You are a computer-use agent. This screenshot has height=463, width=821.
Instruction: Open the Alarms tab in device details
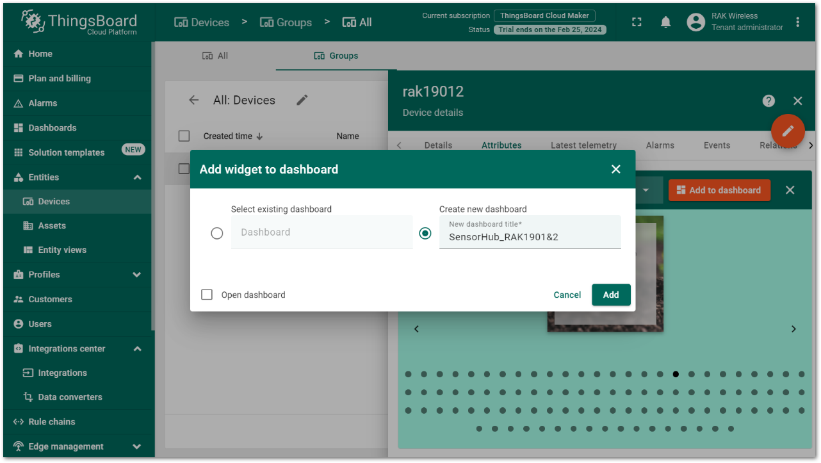click(660, 145)
